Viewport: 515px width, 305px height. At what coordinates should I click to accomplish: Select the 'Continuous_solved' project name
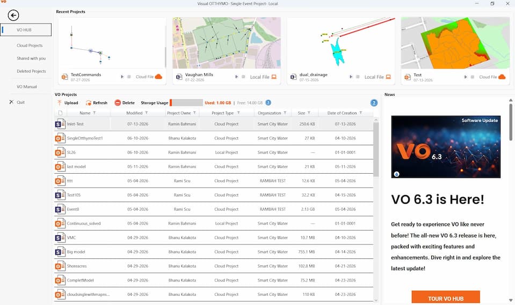(84, 224)
